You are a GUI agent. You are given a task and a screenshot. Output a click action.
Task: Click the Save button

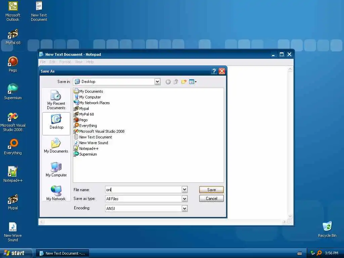coord(211,190)
